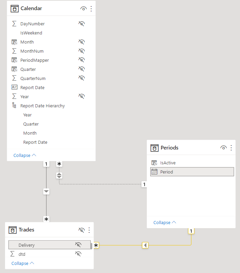Select Year level in Report Date Hierarchy
Image resolution: width=240 pixels, height=273 pixels.
(27, 115)
